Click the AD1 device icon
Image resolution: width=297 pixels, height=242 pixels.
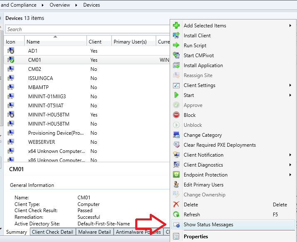(x=11, y=51)
